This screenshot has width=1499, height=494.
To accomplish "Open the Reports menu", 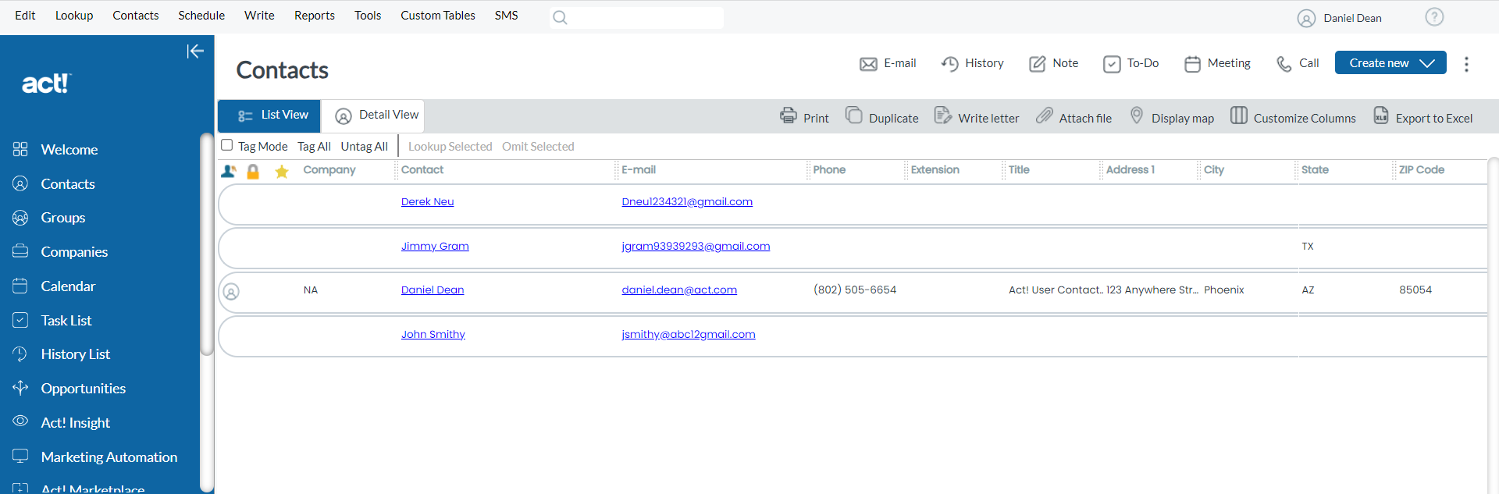I will coord(315,16).
